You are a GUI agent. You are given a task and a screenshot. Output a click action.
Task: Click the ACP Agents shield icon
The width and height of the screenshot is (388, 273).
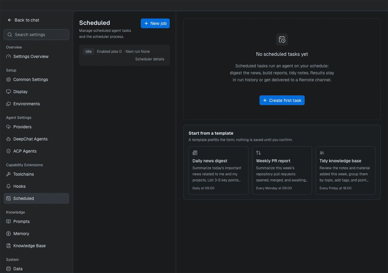pyautogui.click(x=8, y=151)
